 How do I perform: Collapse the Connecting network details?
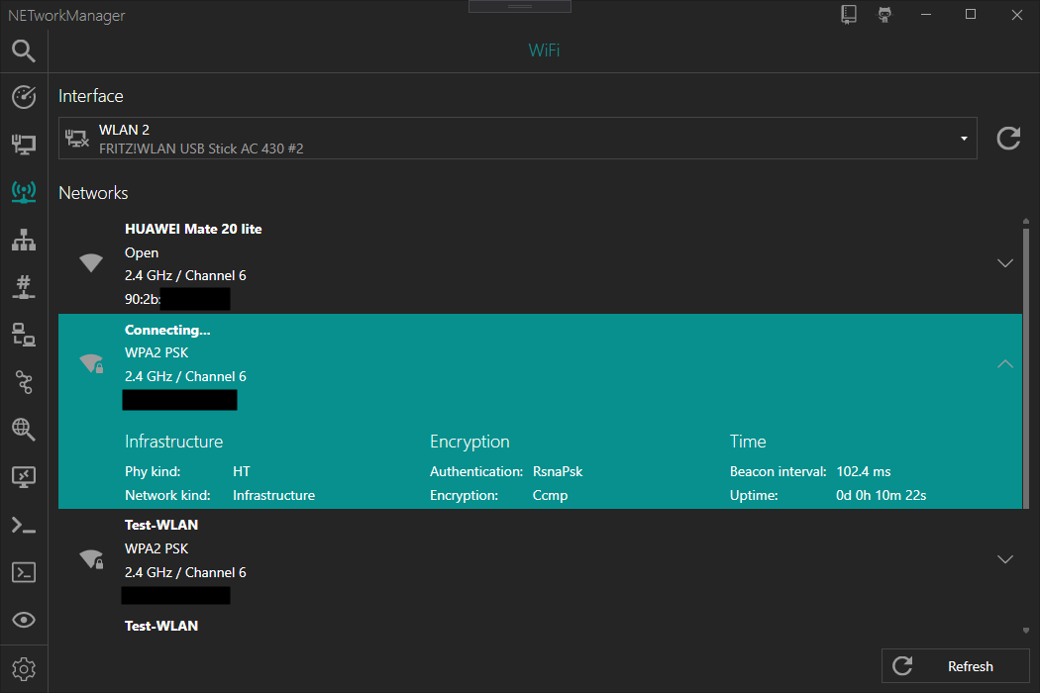pos(1005,364)
